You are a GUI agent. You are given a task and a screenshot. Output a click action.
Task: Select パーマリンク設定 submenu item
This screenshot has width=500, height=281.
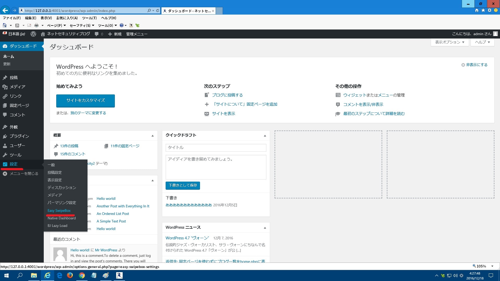click(62, 203)
